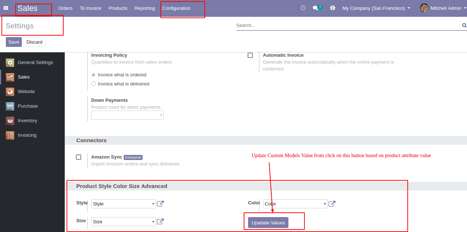The width and height of the screenshot is (467, 232).
Task: Click 'Import Amazon orders and sync deliveries' text
Action: click(135, 164)
